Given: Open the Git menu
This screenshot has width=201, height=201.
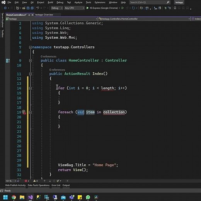Looking at the screenshot, I should 32,2.
